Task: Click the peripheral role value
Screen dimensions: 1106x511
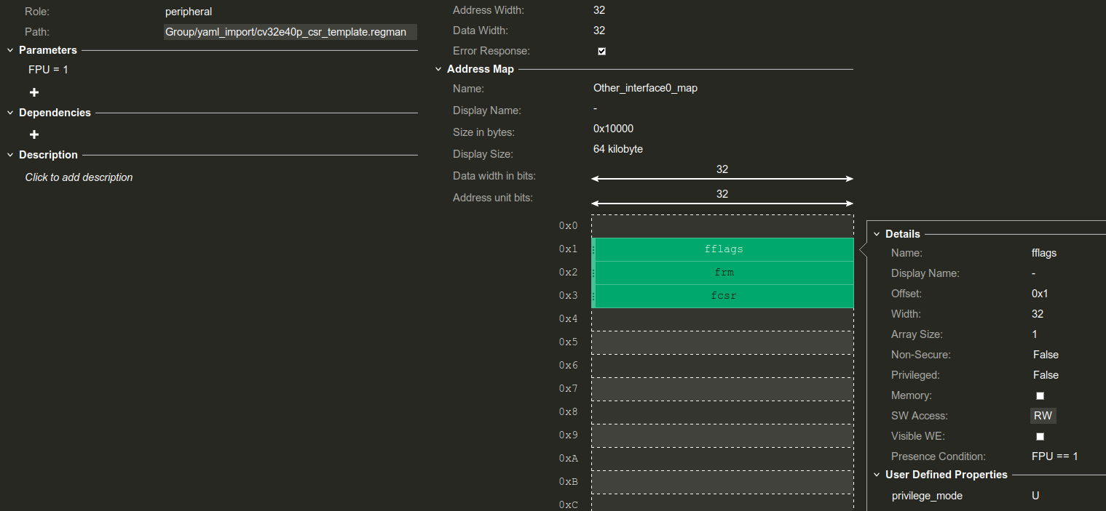Action: (189, 12)
